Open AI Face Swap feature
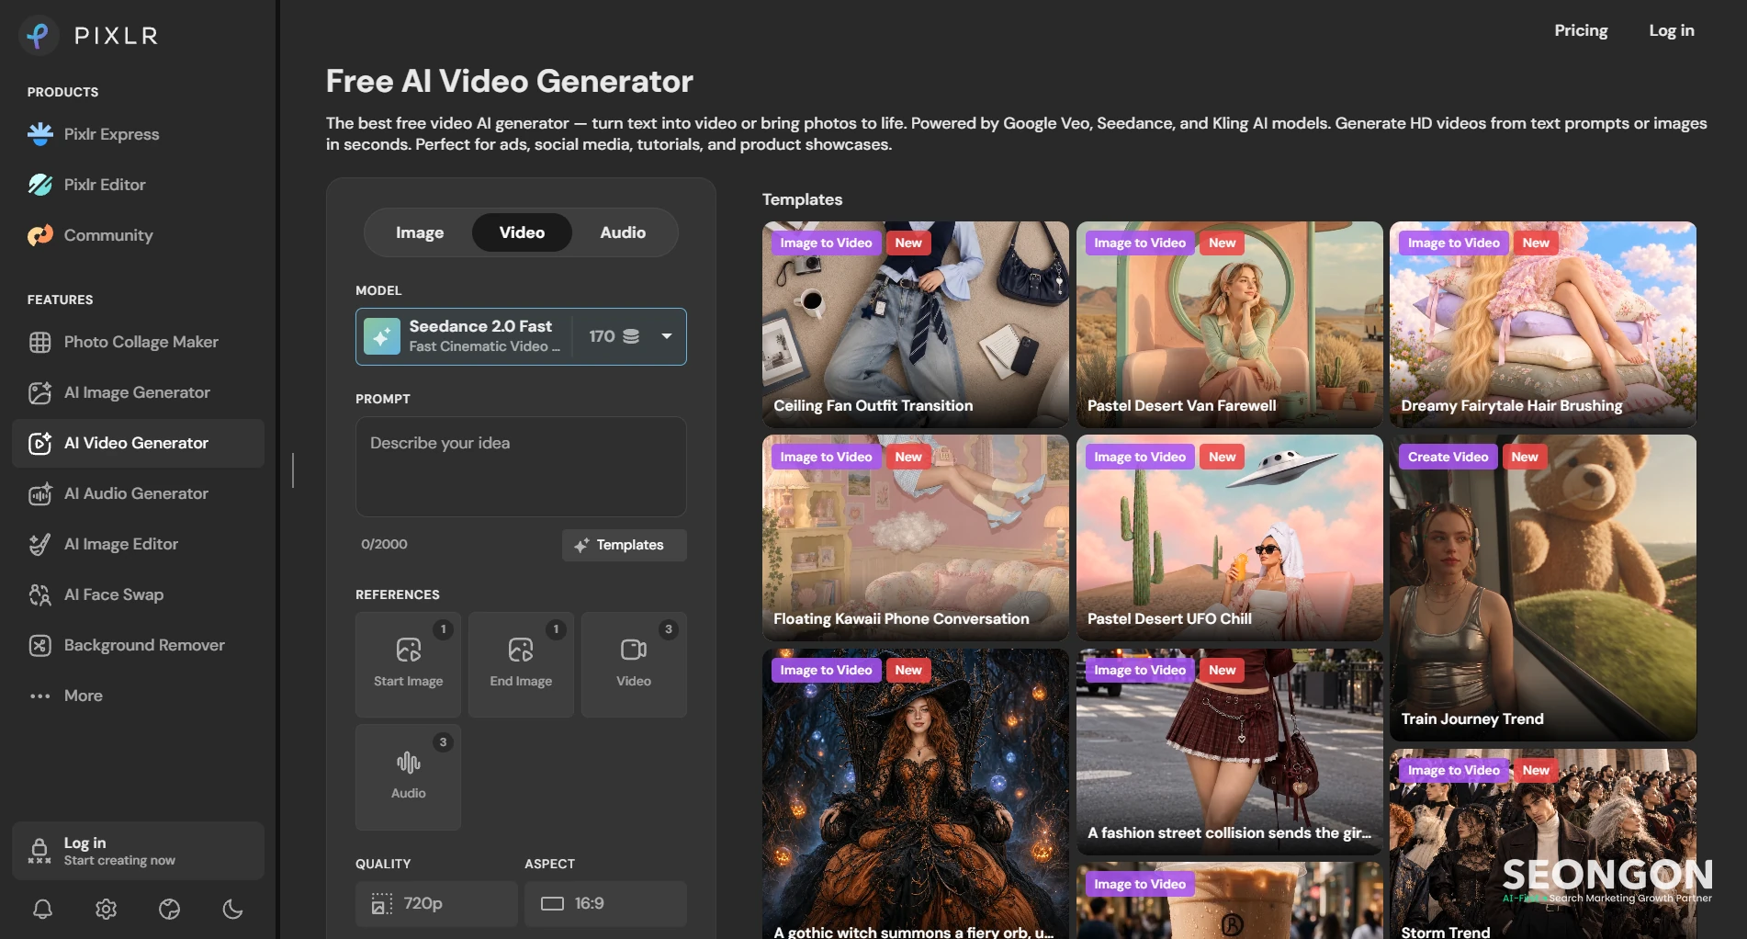The width and height of the screenshot is (1747, 939). click(138, 594)
